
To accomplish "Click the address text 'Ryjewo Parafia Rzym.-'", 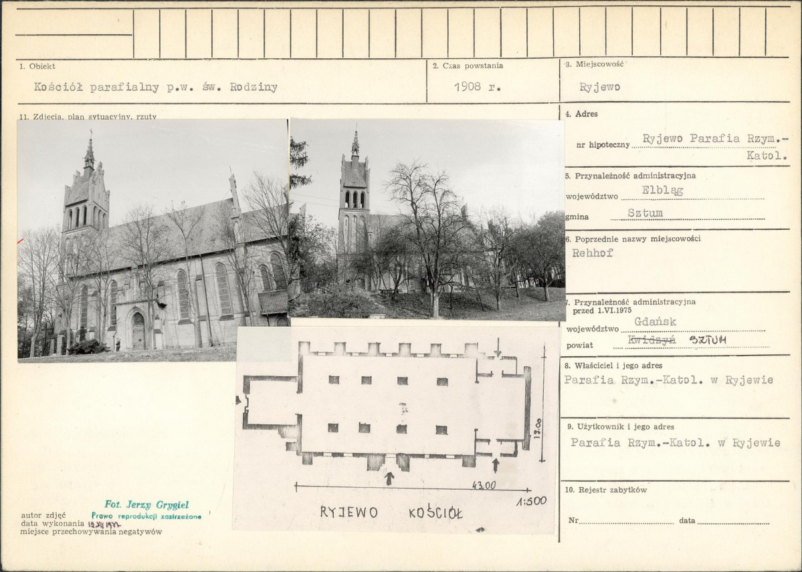I will point(716,138).
